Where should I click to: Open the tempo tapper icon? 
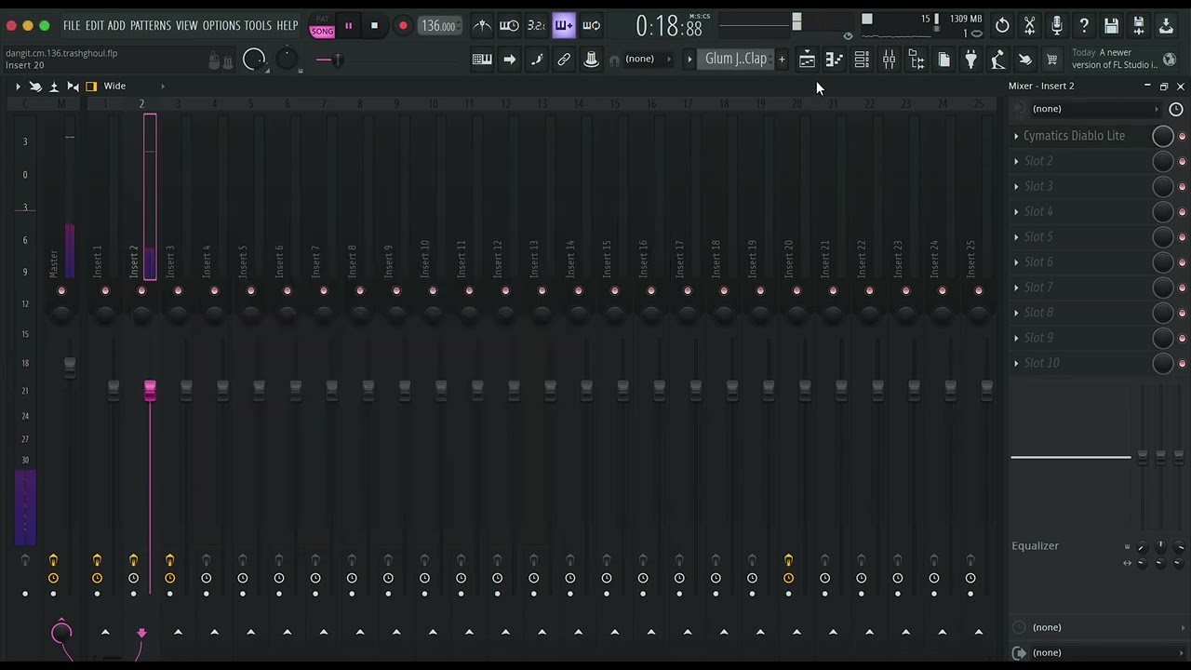[997, 60]
